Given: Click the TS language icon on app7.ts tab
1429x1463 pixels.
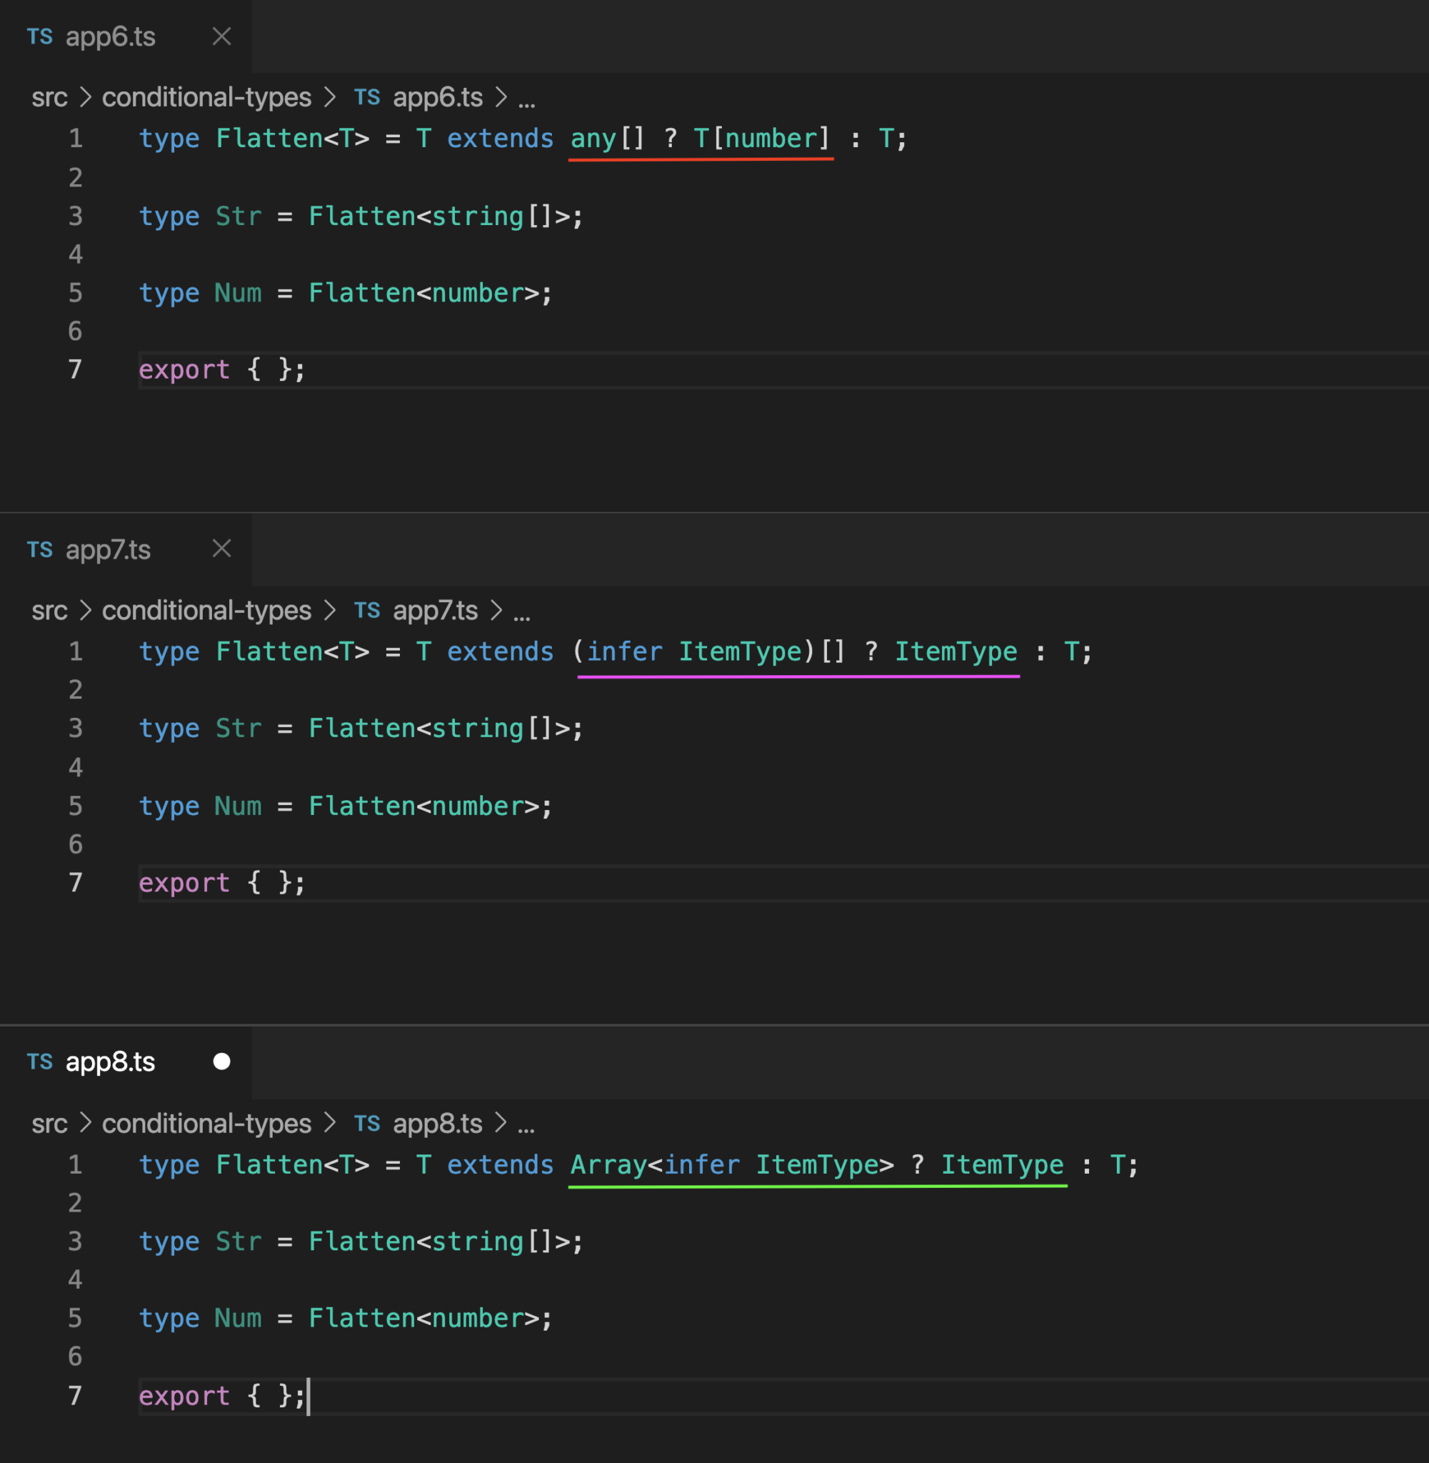Looking at the screenshot, I should (40, 549).
